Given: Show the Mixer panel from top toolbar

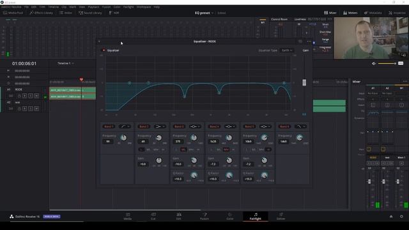Looking at the screenshot, I should click(x=330, y=13).
